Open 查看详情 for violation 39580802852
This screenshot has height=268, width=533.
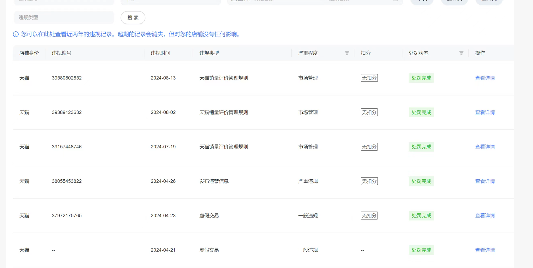click(x=485, y=78)
